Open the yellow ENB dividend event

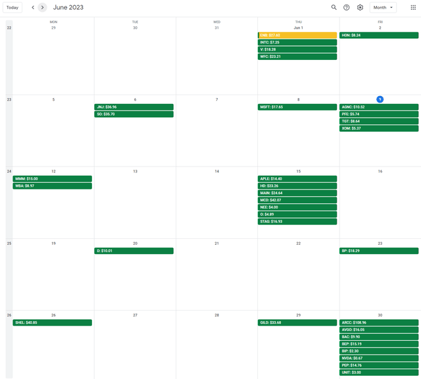(297, 35)
